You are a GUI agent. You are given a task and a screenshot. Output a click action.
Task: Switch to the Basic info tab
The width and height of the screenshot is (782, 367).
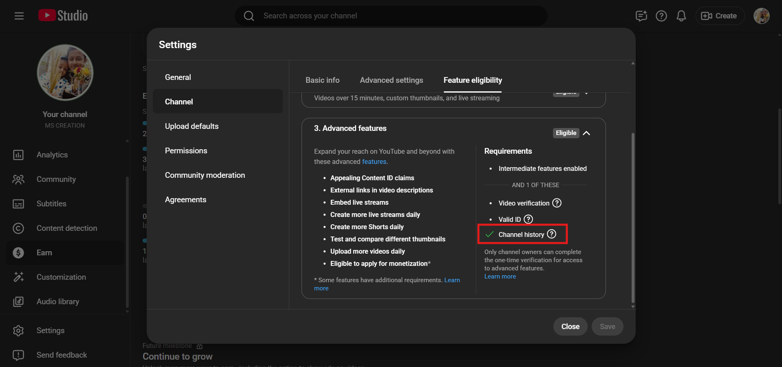click(x=322, y=80)
